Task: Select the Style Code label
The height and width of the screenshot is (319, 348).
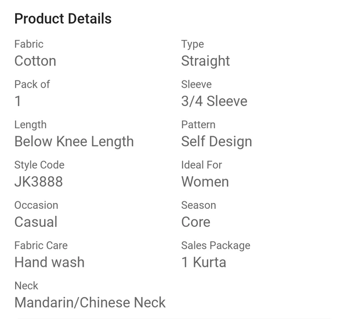Action: (39, 165)
